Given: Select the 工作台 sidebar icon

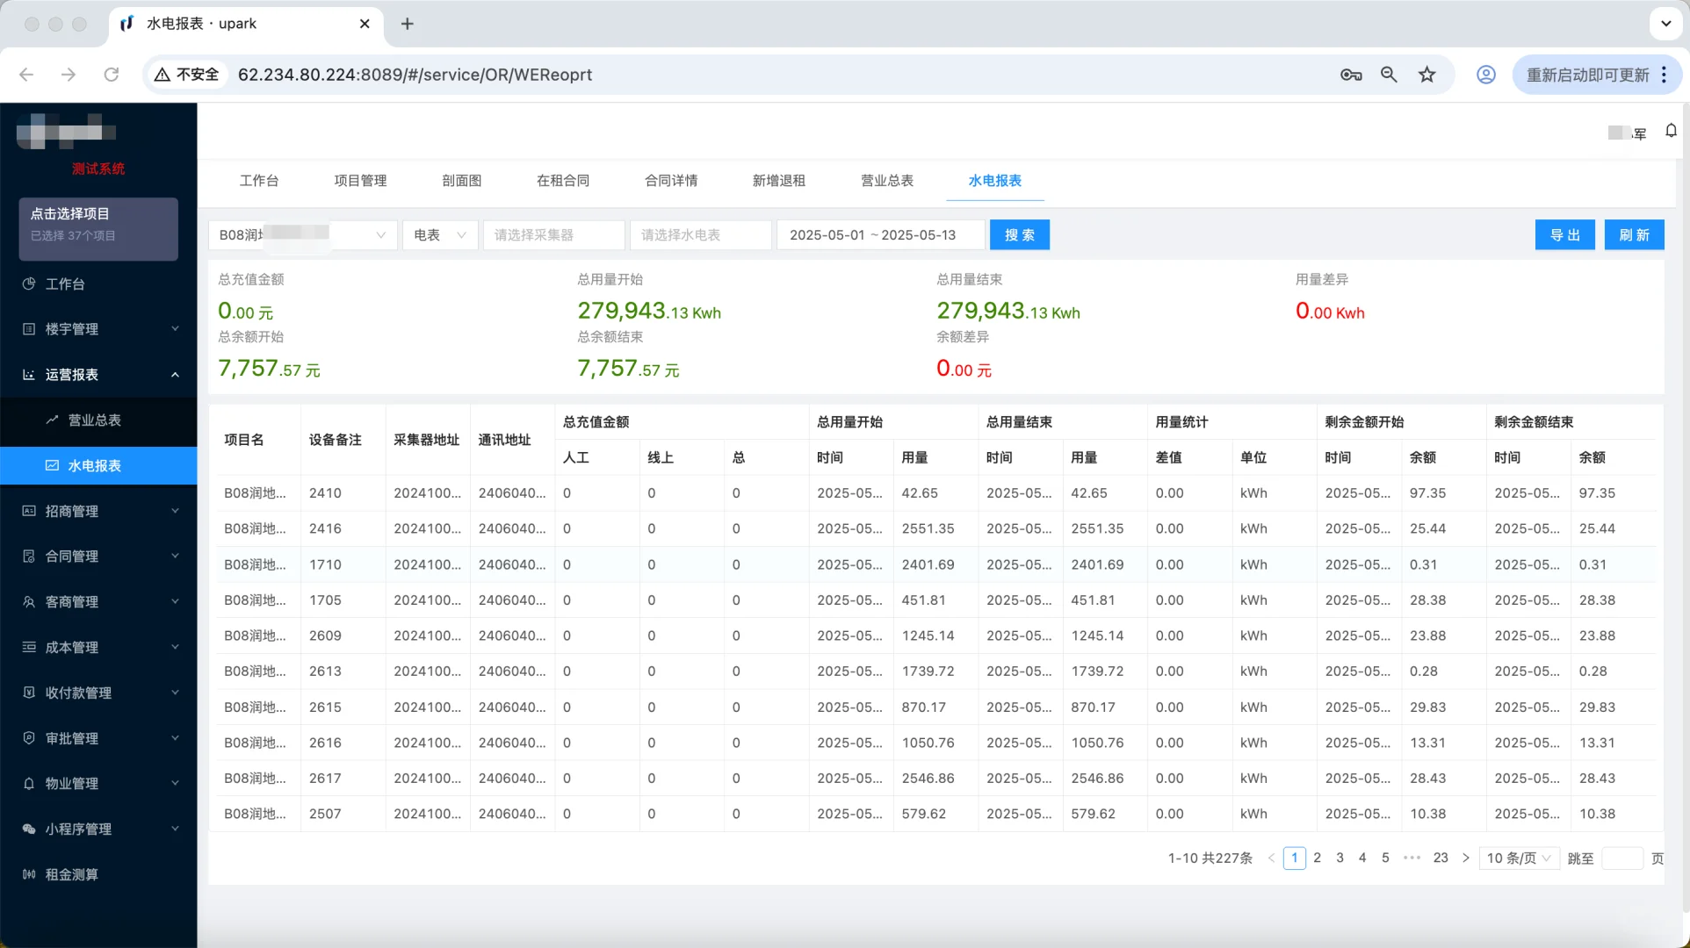Looking at the screenshot, I should pos(65,284).
